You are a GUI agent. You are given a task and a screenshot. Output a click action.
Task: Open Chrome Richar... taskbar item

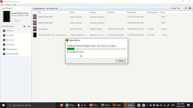click(106, 105)
